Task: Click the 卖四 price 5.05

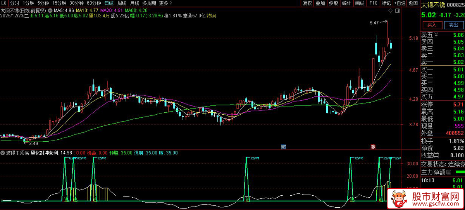Action: [x=458, y=42]
